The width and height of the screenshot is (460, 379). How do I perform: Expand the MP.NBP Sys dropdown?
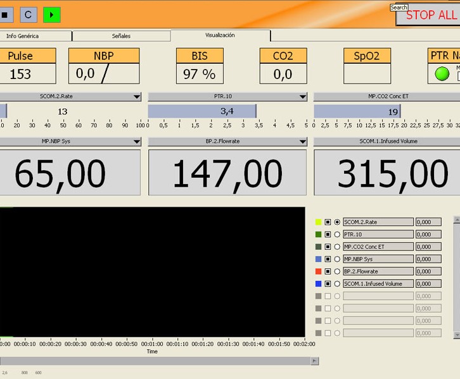point(137,142)
